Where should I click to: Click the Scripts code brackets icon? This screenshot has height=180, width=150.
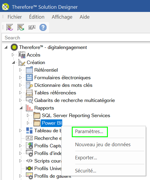[x=29, y=161]
